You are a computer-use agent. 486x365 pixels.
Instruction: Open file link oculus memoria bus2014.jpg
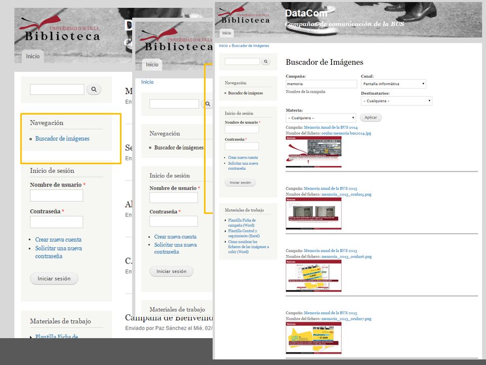(346, 133)
